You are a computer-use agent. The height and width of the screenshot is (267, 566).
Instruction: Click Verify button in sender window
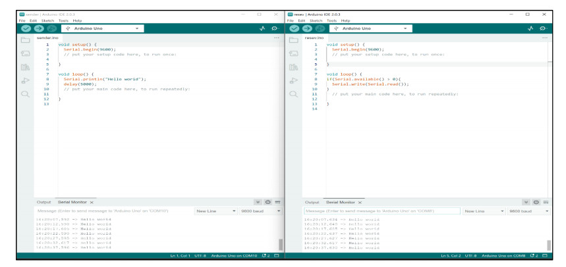click(x=25, y=29)
